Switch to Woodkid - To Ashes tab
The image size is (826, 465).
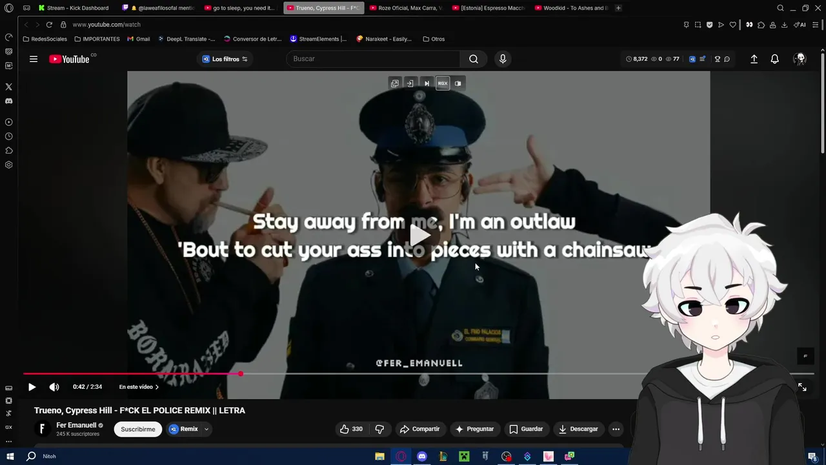click(571, 8)
